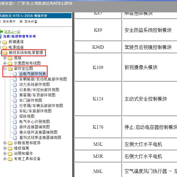Click the 车门部件视图 page icon

[x=15, y=101]
